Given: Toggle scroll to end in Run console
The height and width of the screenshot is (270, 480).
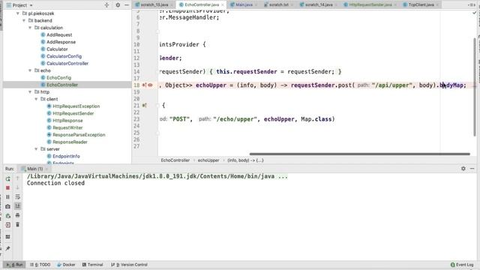Looking at the screenshot, I should coord(17,206).
